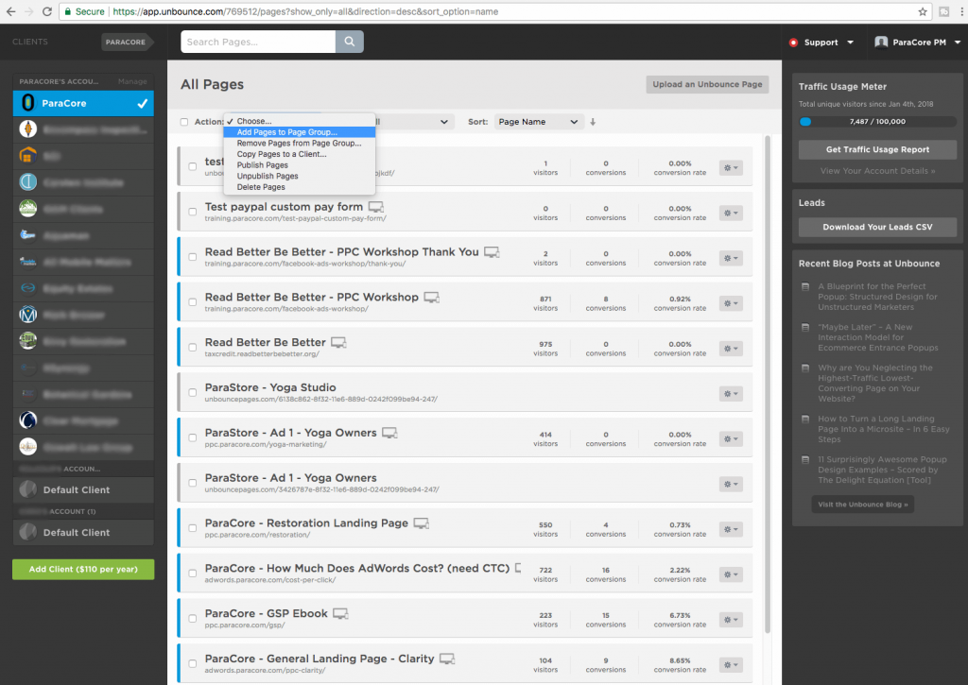Image resolution: width=968 pixels, height=685 pixels.
Task: Open View Your Account Details link
Action: [877, 171]
